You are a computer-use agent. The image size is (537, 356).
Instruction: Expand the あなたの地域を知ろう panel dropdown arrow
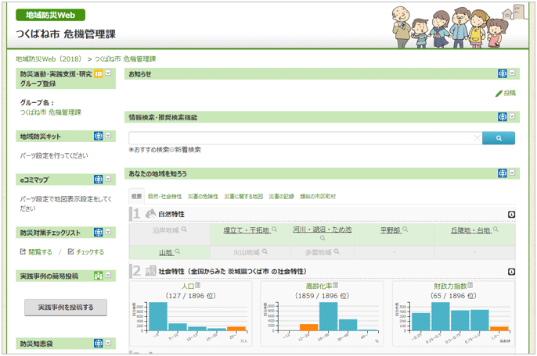click(x=513, y=173)
